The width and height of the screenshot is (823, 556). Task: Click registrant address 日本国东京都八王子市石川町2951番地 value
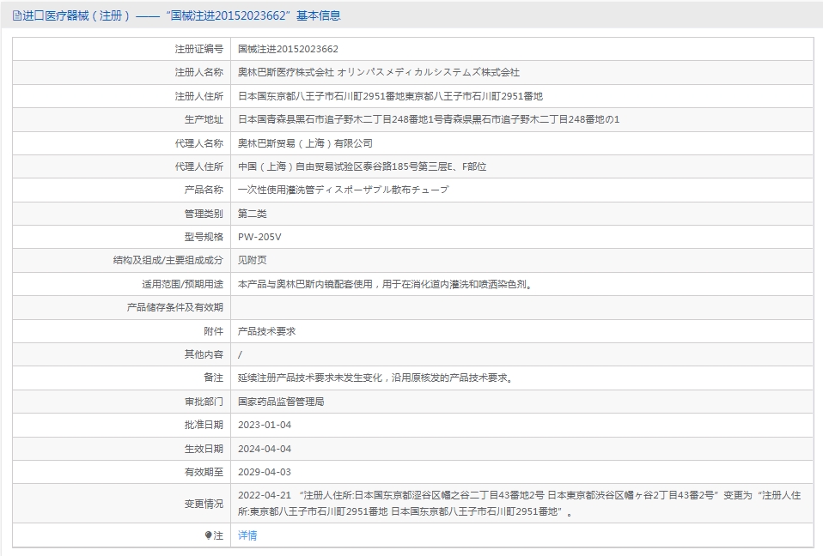click(x=391, y=96)
